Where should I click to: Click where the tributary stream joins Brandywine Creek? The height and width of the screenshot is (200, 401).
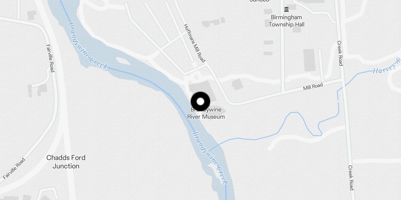click(209, 151)
